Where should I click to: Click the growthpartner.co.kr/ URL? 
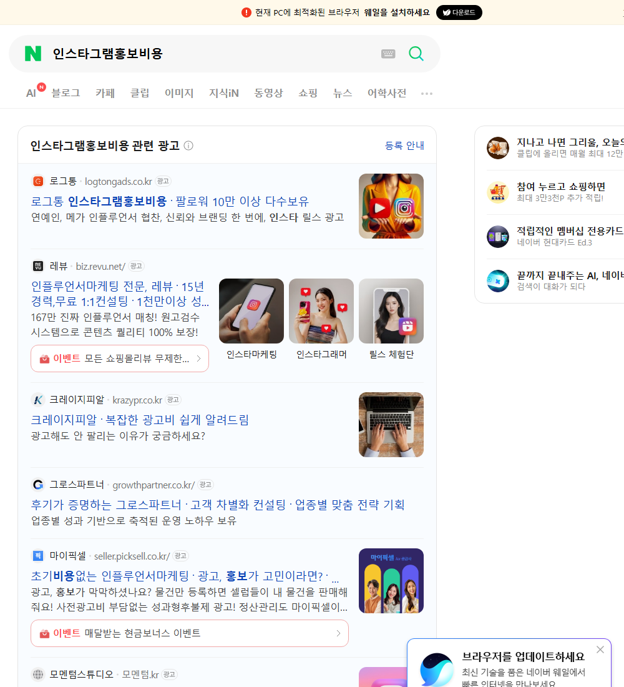click(x=154, y=485)
